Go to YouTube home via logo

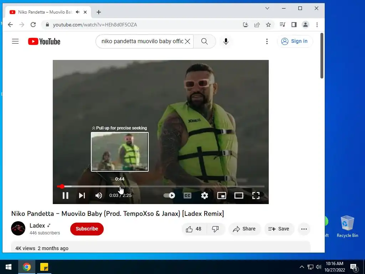[x=44, y=41]
